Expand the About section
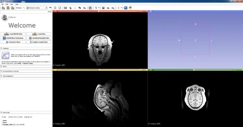Image resolution: width=243 pixels, height=127 pixels. 26,67
